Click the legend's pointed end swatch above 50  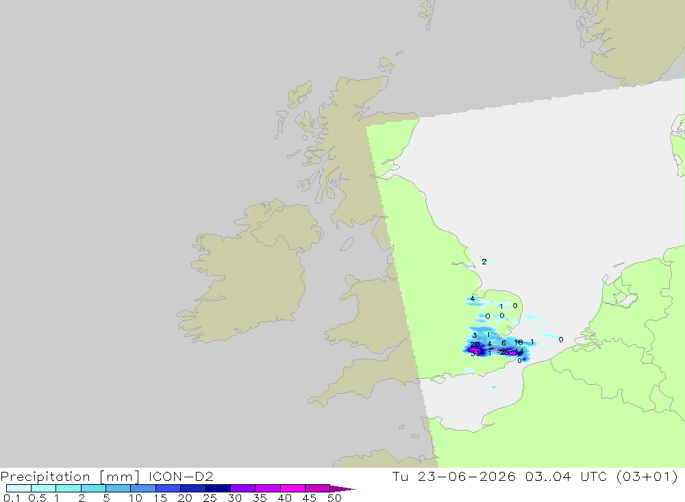(x=342, y=489)
